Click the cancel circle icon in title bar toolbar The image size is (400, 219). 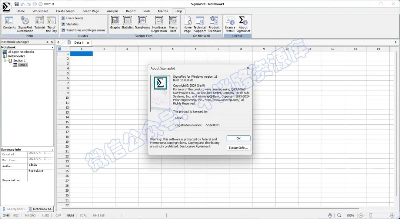point(40,4)
